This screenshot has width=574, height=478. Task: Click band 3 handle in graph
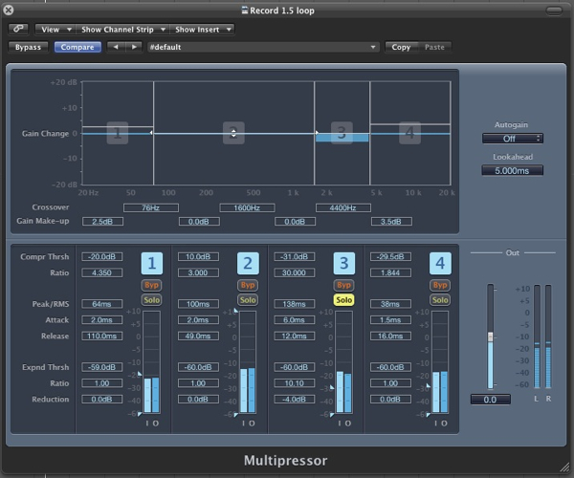342,133
